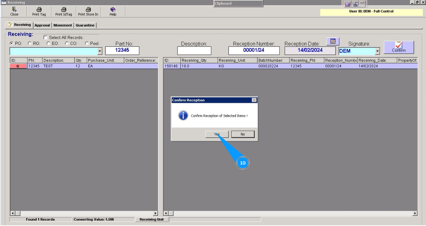
Task: Click the Order_Reference column header
Action: (x=141, y=60)
